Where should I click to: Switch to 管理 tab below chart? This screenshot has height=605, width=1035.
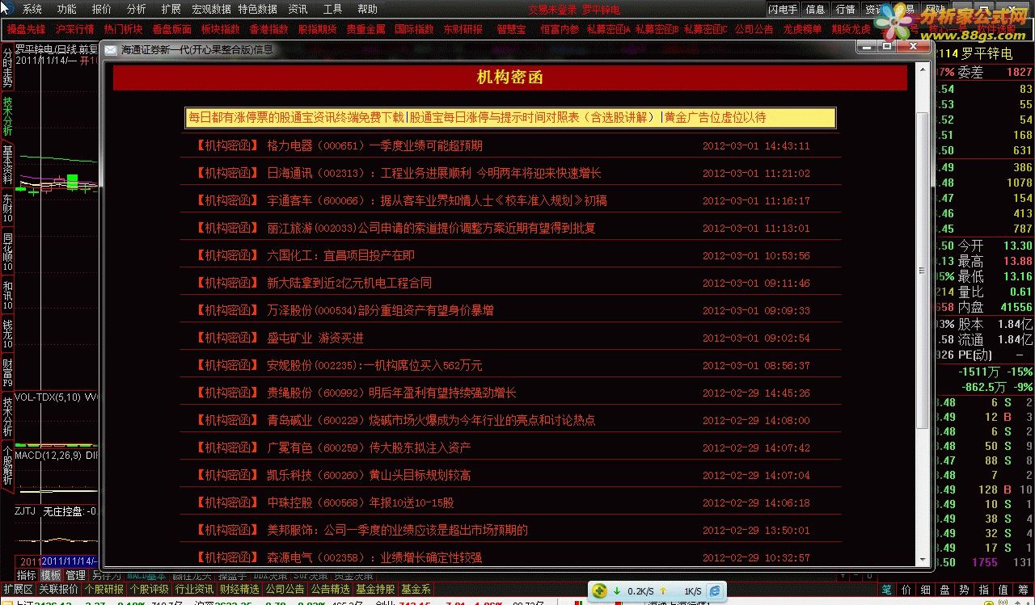coord(75,575)
